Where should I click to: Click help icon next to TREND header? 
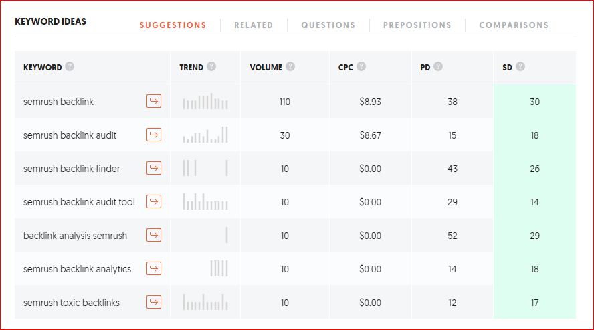(211, 66)
